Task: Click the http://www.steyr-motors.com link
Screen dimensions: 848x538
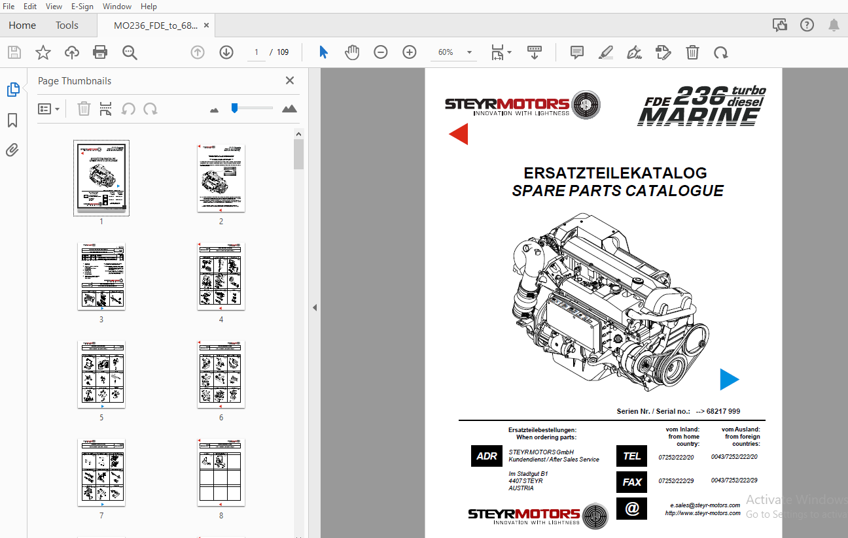Action: point(703,513)
